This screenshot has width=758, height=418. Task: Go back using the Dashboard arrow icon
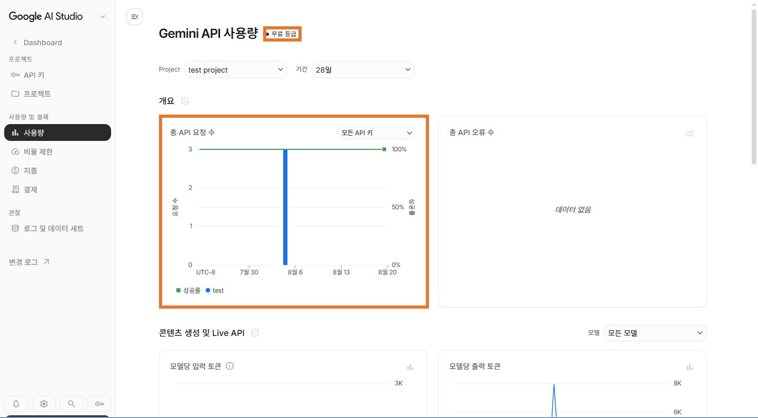click(x=15, y=42)
